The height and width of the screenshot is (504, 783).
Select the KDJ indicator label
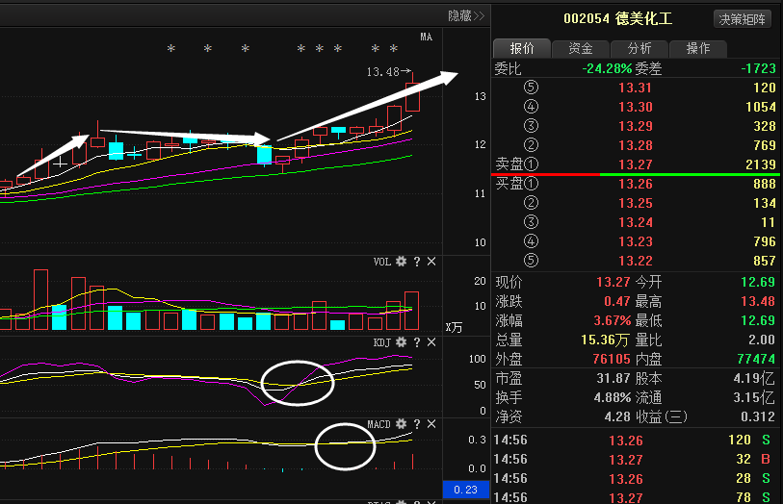tap(382, 342)
